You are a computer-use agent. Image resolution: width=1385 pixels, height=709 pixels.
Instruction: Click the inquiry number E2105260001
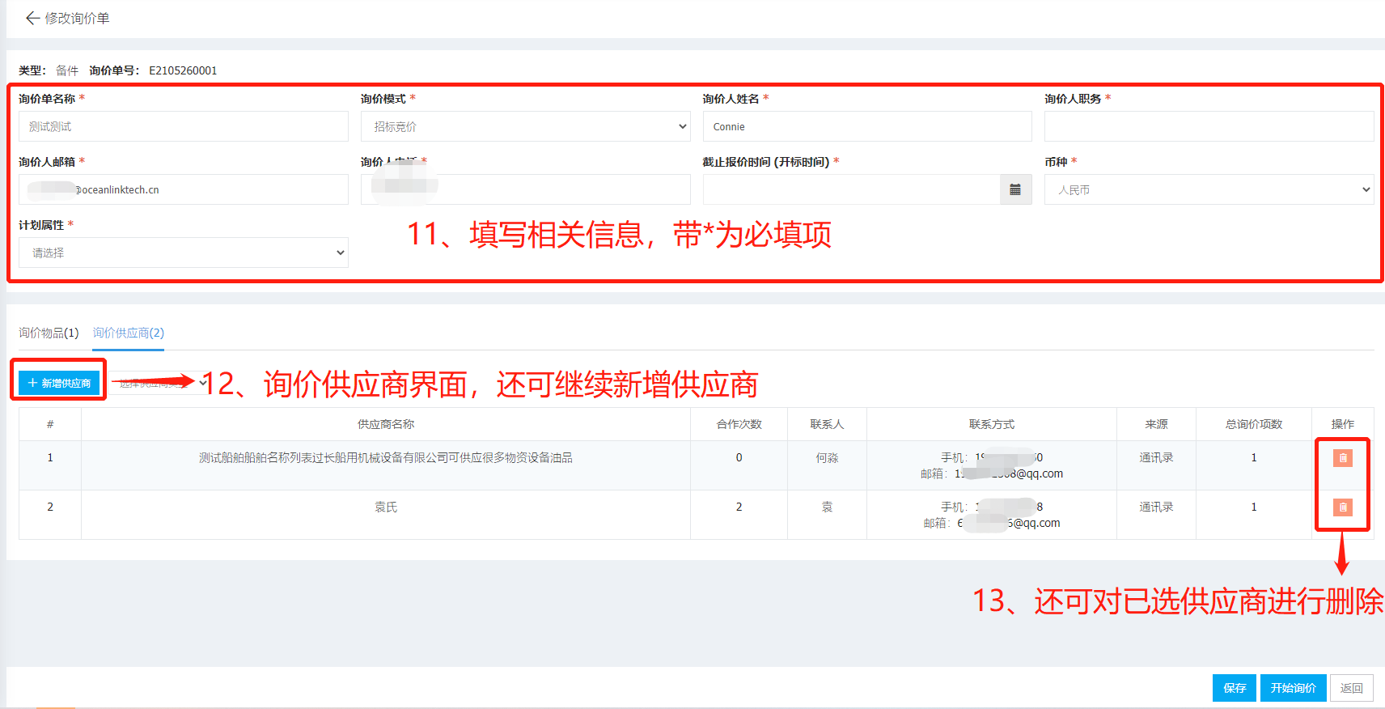point(183,70)
